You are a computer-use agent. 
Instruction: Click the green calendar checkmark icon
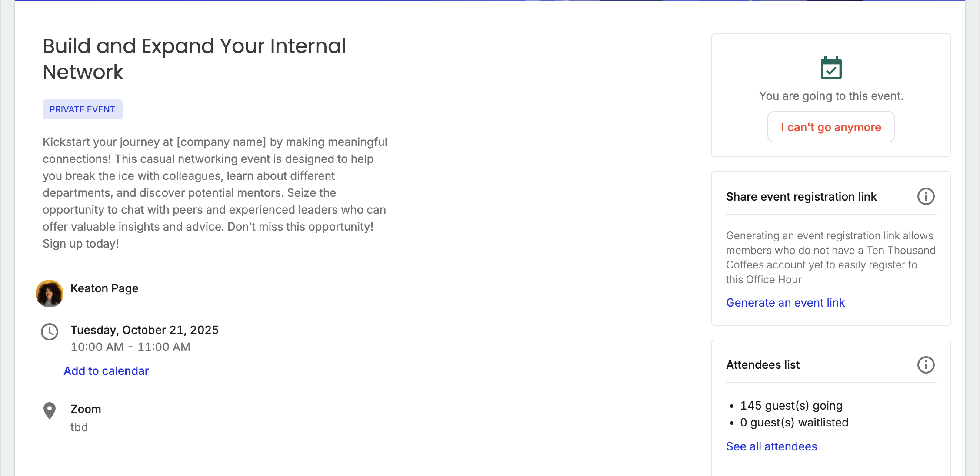831,68
